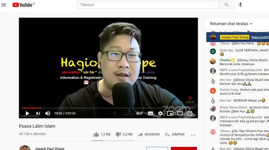Click Davion Cung's orange D avatar
The width and height of the screenshot is (269, 150).
click(213, 91)
